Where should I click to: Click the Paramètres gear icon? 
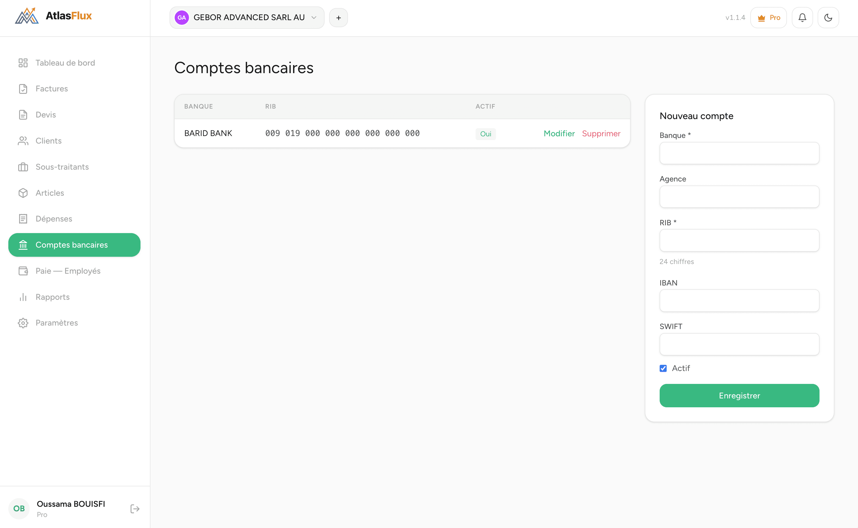(x=23, y=323)
